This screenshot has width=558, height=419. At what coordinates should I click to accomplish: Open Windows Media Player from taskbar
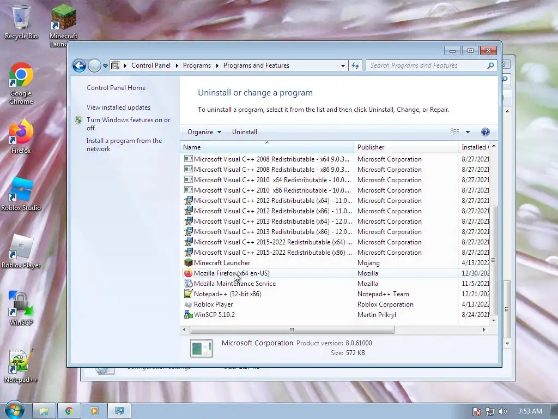coord(94,411)
